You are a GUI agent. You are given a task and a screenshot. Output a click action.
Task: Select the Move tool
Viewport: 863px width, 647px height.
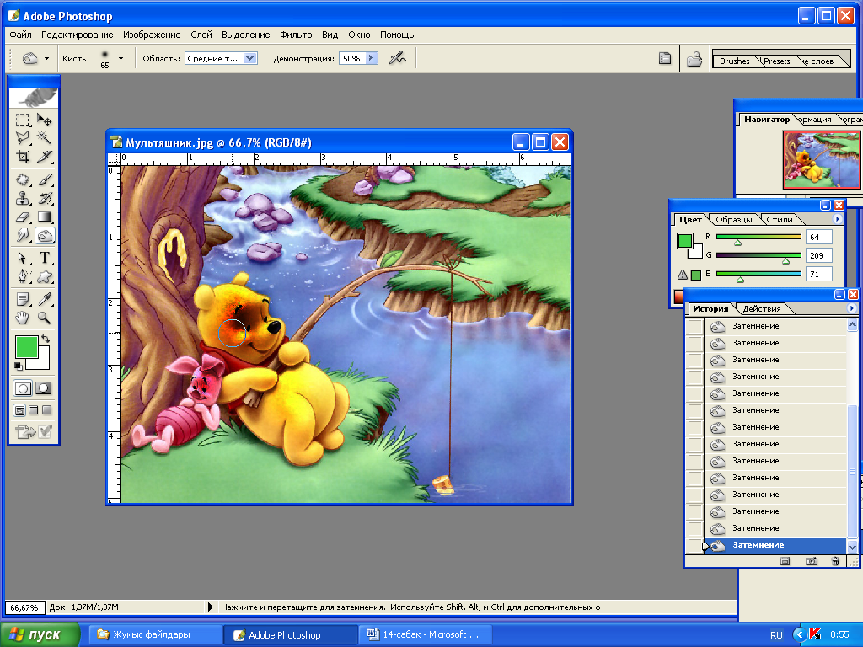[x=44, y=120]
